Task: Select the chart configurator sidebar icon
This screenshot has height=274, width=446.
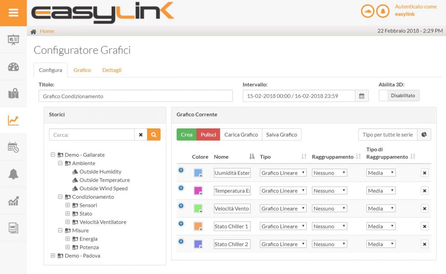Action: click(13, 120)
